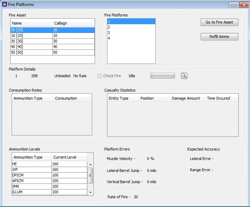This screenshot has height=207, width=250.
Task: Click callsign cell 10 in Fire Asset
Action: click(x=74, y=35)
